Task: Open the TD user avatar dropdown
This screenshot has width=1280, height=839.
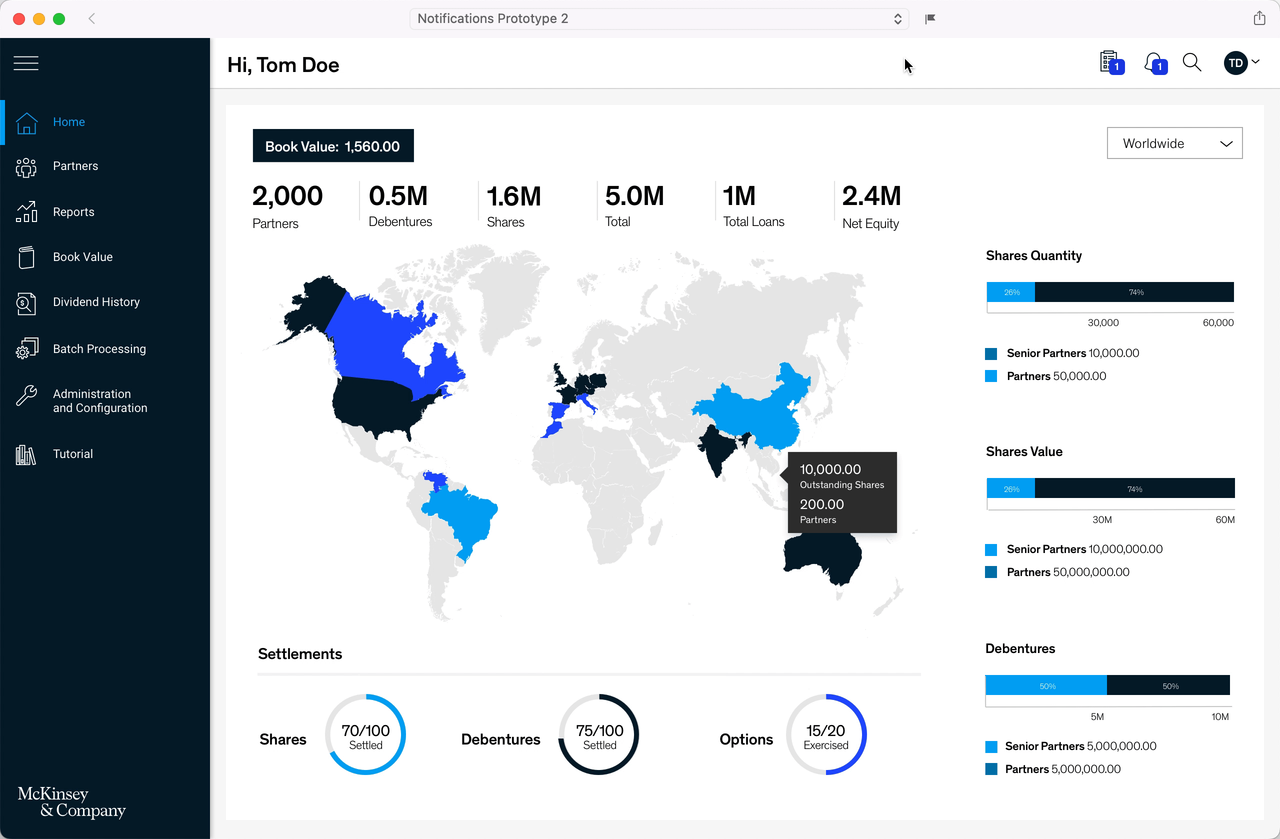Action: tap(1240, 63)
